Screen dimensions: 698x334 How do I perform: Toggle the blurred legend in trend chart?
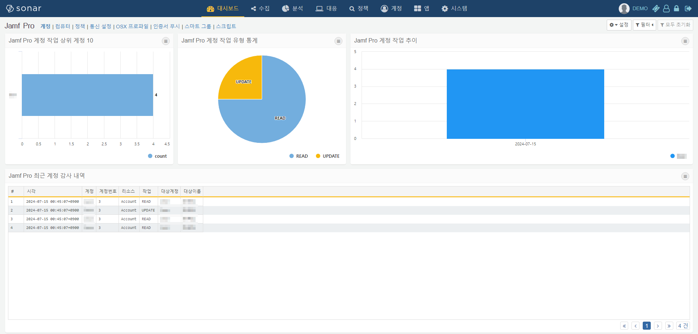[x=678, y=156]
